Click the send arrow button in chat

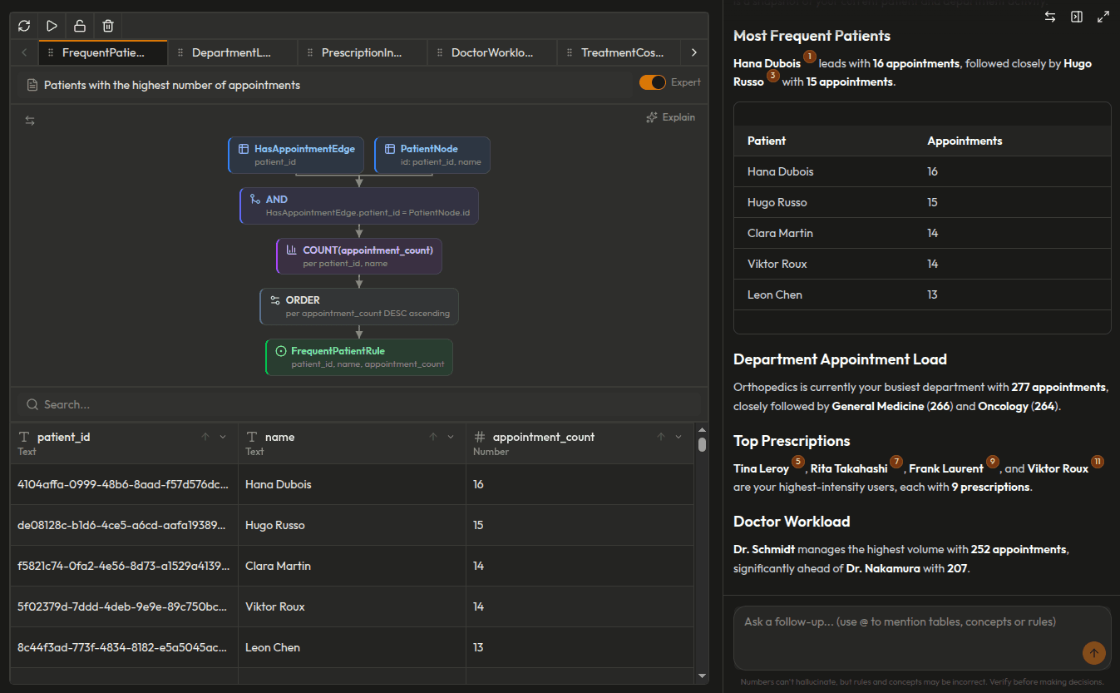(x=1093, y=653)
